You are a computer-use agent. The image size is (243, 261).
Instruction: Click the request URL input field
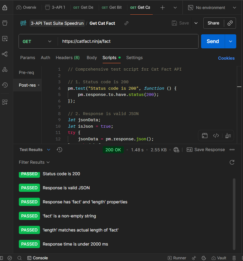(128, 41)
